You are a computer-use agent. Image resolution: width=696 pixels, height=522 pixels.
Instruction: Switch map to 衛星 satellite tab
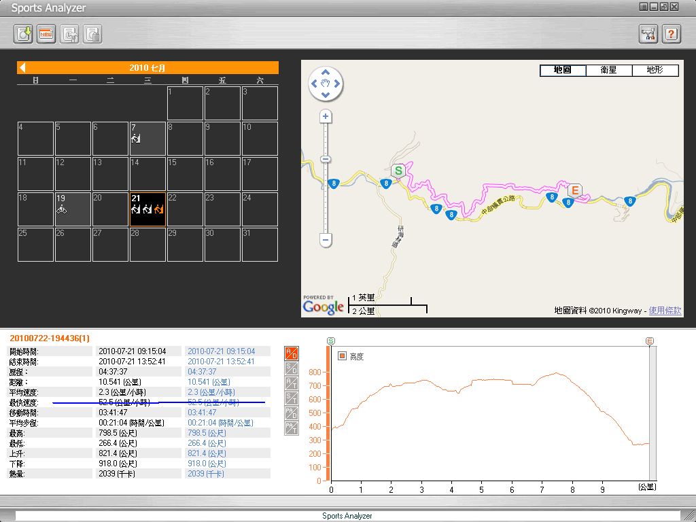(609, 70)
